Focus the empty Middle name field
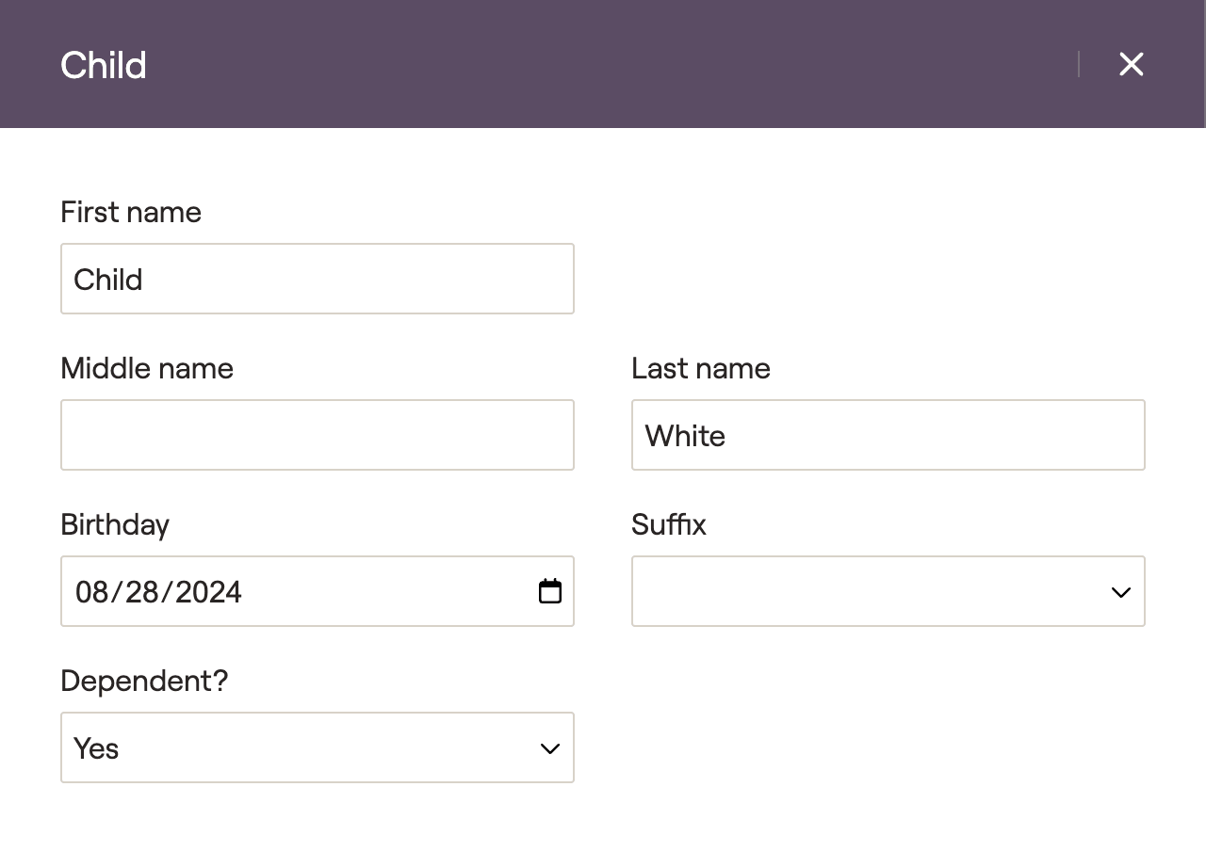The image size is (1206, 851). (x=317, y=435)
